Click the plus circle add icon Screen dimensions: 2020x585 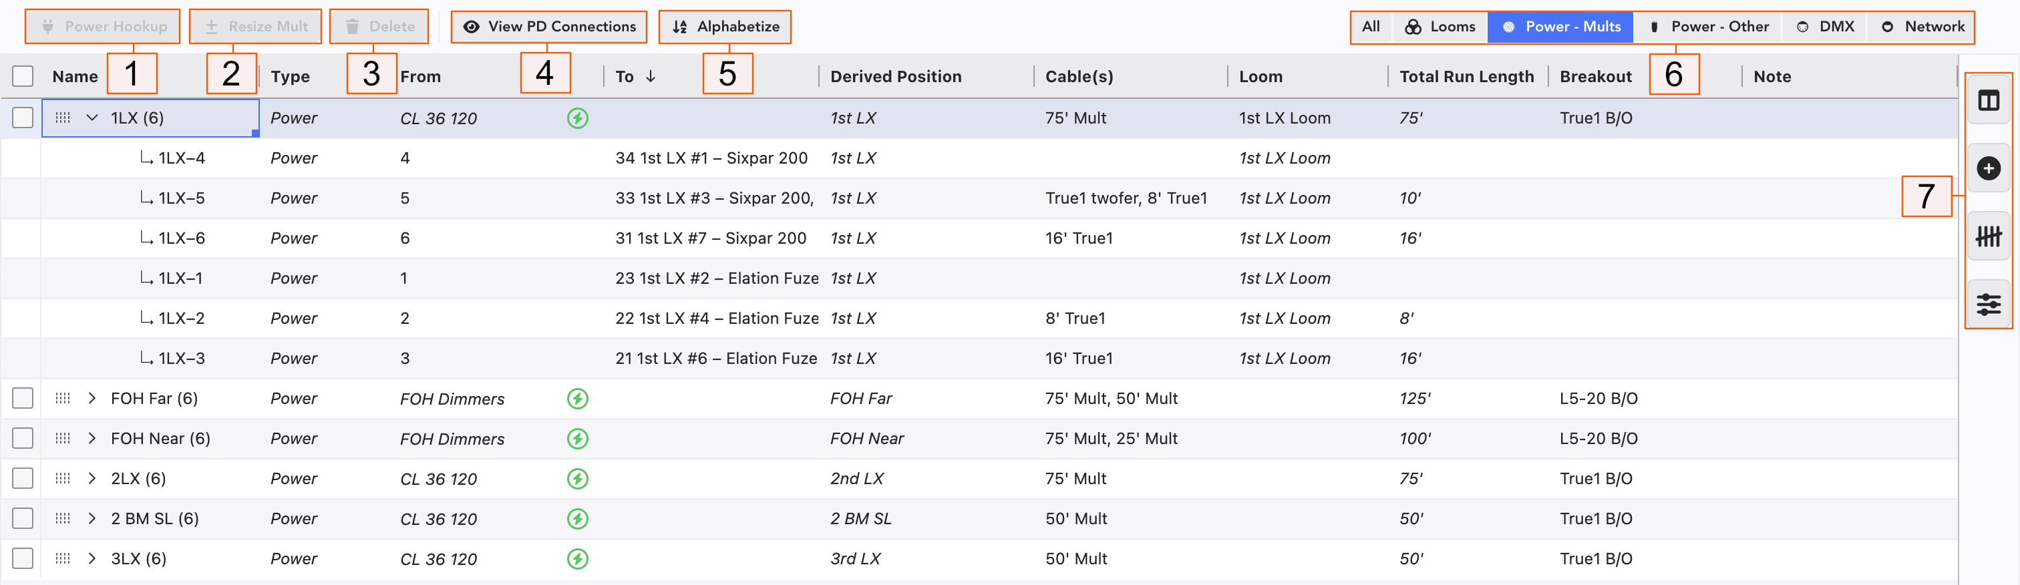(x=1988, y=168)
